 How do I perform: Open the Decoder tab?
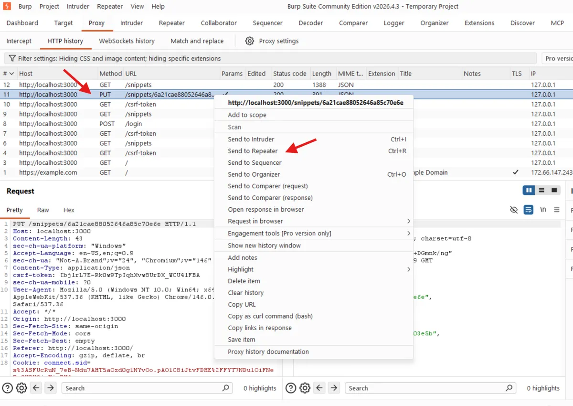(x=311, y=23)
